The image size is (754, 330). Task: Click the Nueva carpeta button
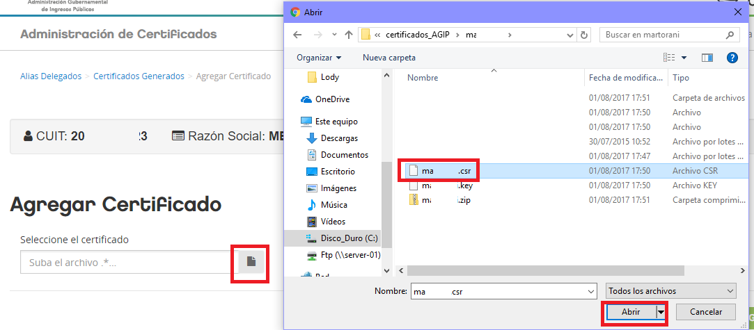tap(388, 58)
